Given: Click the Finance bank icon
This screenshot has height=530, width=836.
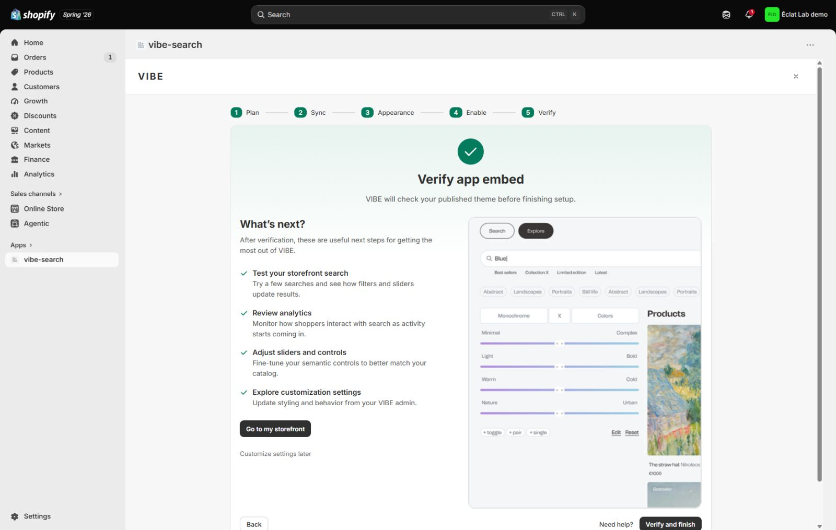Looking at the screenshot, I should pos(15,160).
